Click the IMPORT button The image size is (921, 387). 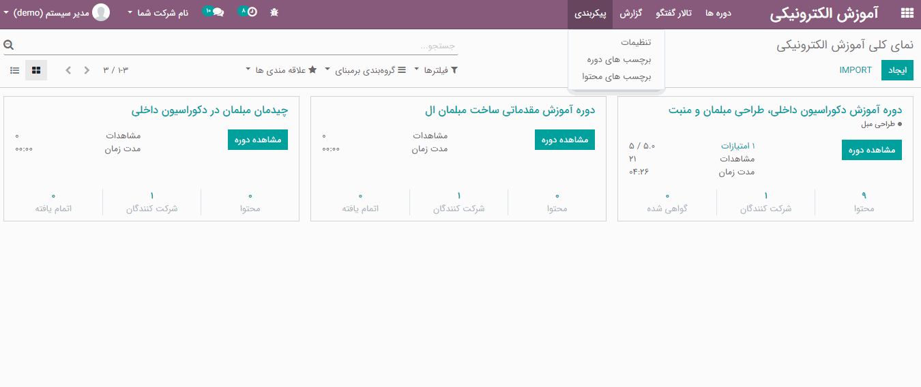[856, 70]
